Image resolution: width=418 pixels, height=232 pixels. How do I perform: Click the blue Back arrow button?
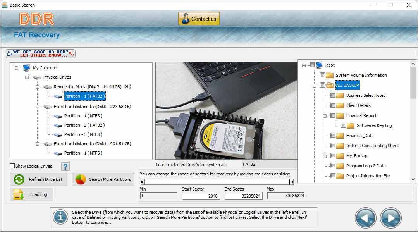pyautogui.click(x=366, y=218)
